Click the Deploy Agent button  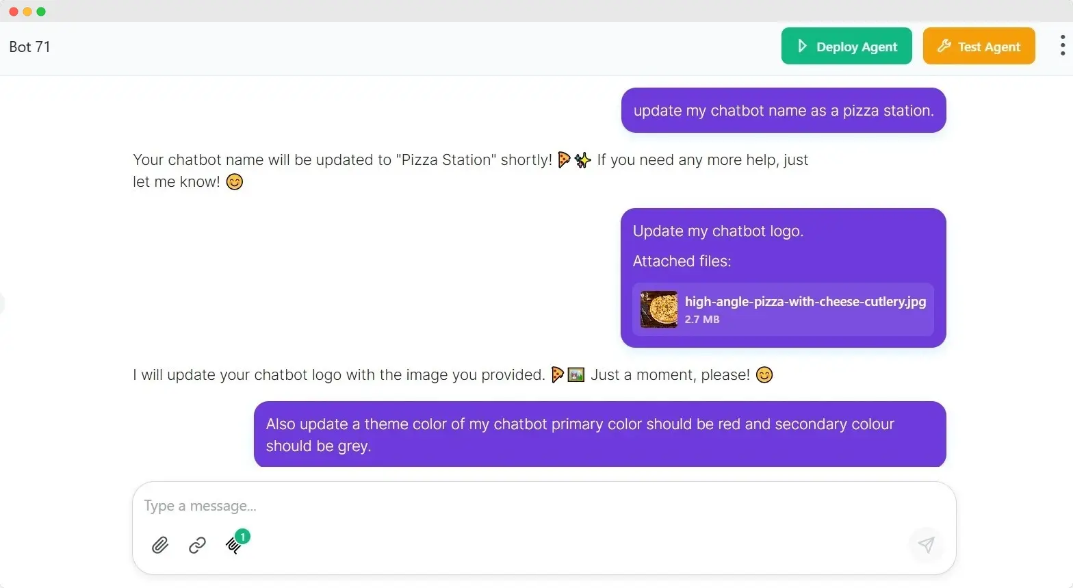[x=846, y=46]
